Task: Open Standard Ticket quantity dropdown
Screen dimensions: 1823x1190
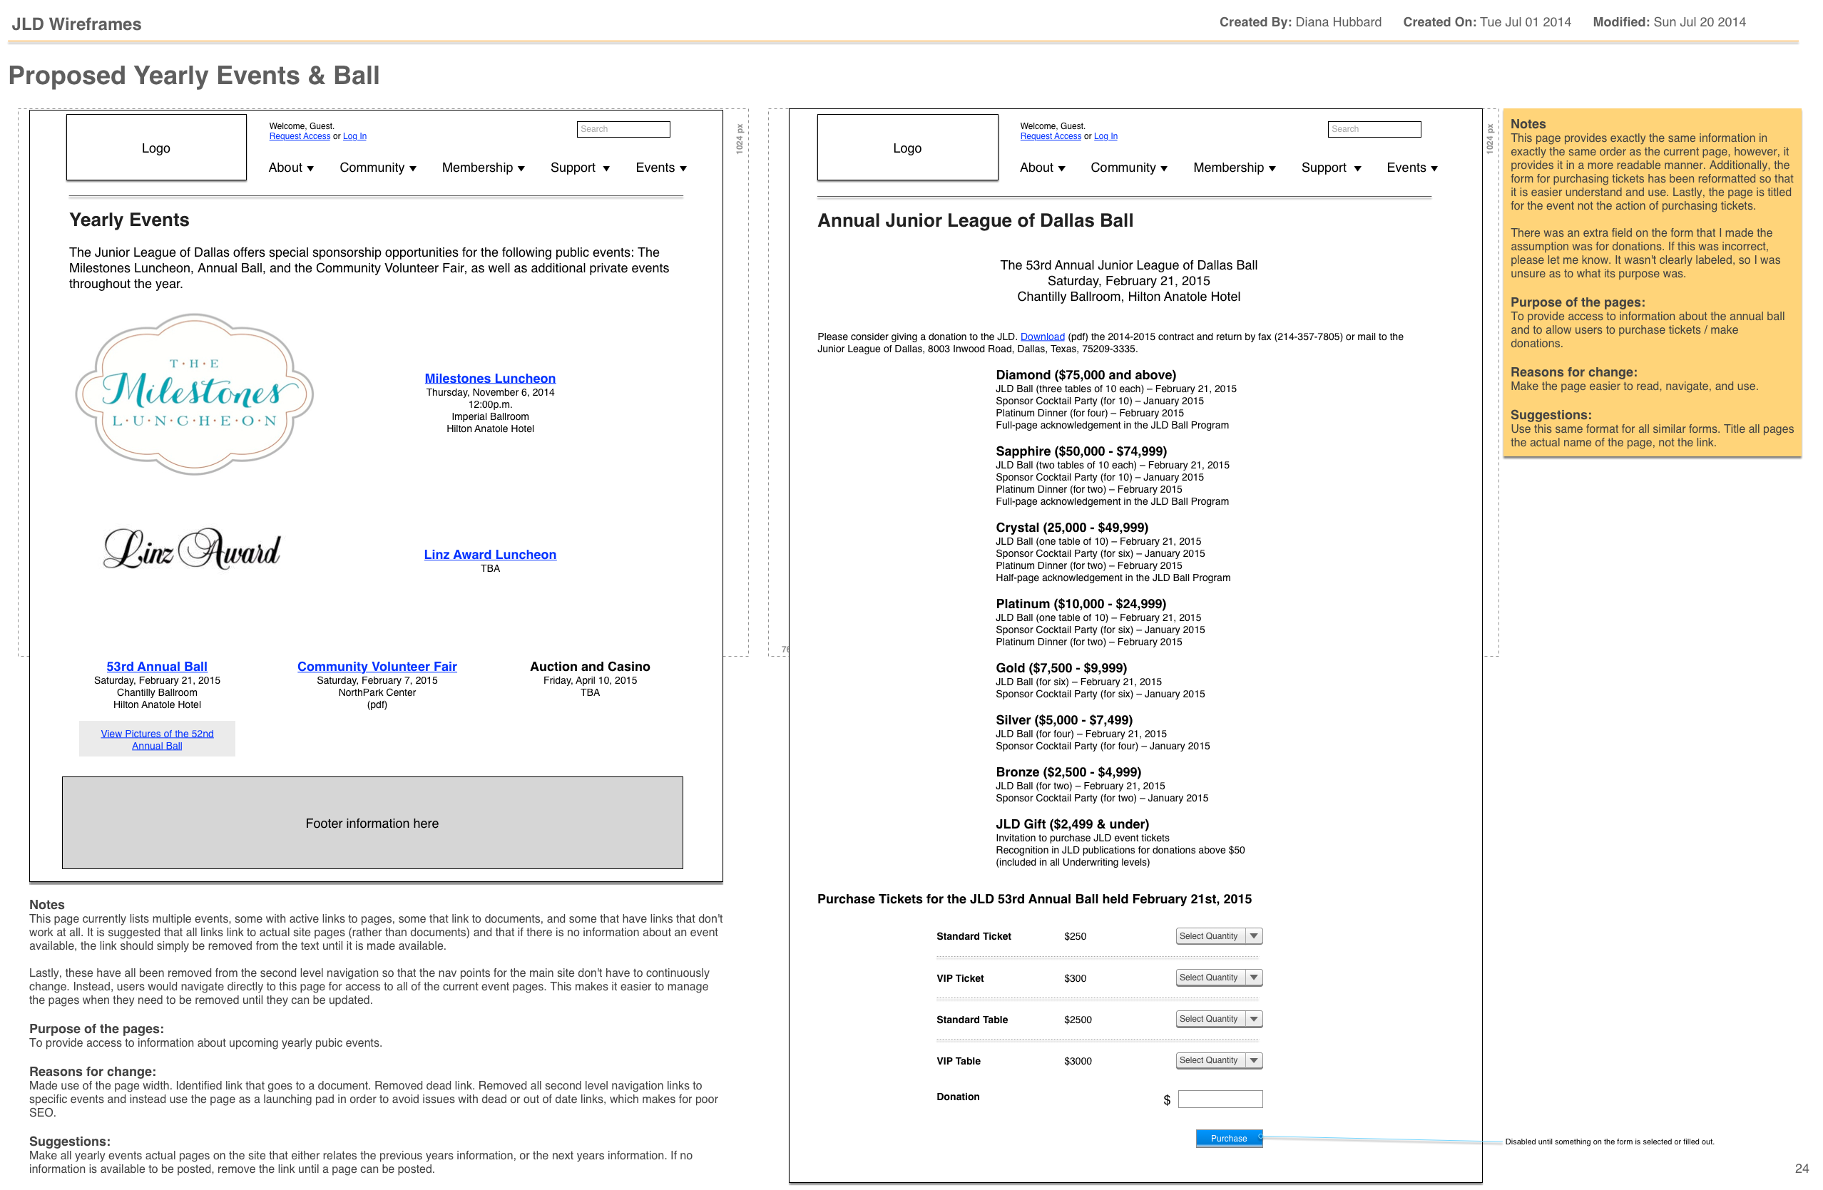Action: pos(1220,937)
